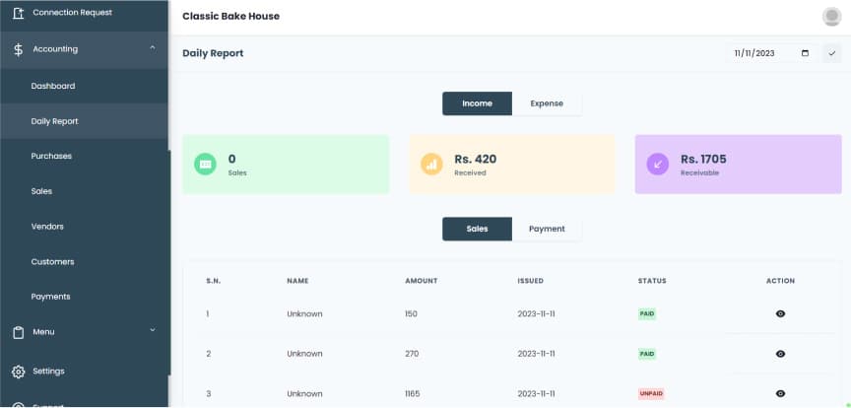Switch to the Expense tab
This screenshot has width=851, height=408.
click(x=547, y=103)
